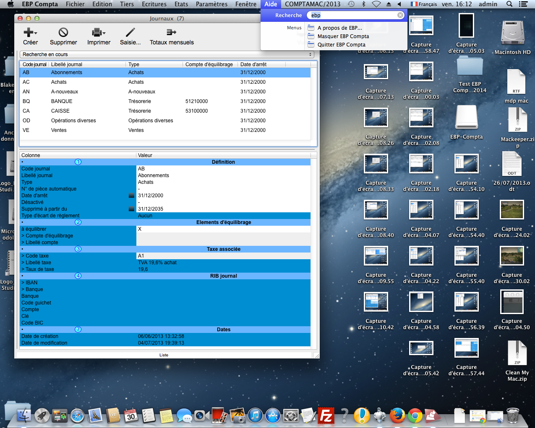Screen dimensions: 535x428
Task: Open Time Machine menu bar icon
Action: (x=351, y=4)
